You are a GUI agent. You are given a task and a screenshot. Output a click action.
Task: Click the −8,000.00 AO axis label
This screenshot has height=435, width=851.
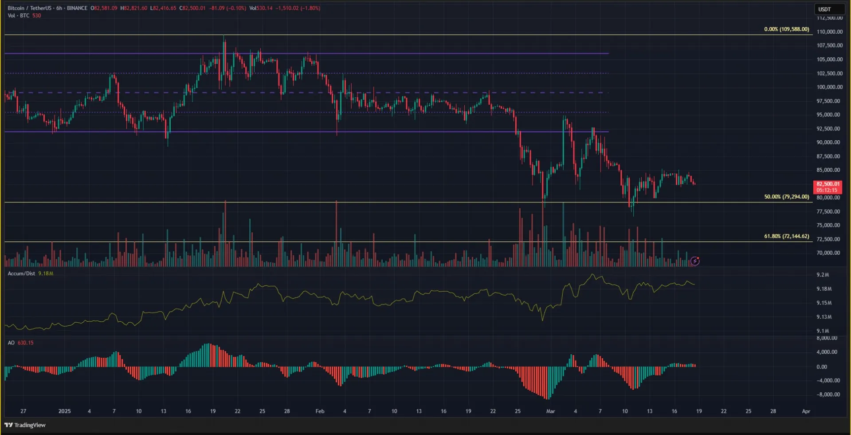(x=827, y=395)
